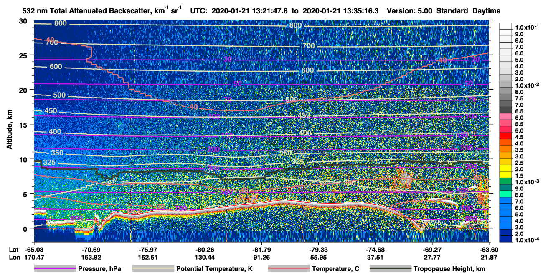Click latitude value -70.69
The image size is (543, 278).
[x=91, y=250]
